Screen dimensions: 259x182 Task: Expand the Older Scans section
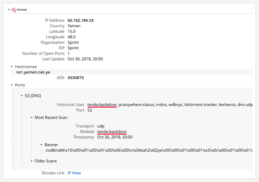pos(32,161)
